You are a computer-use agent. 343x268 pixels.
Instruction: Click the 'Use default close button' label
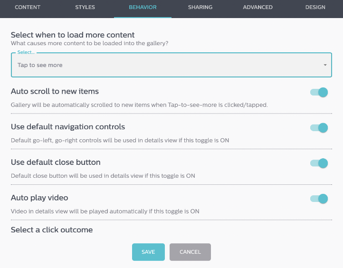click(x=56, y=162)
